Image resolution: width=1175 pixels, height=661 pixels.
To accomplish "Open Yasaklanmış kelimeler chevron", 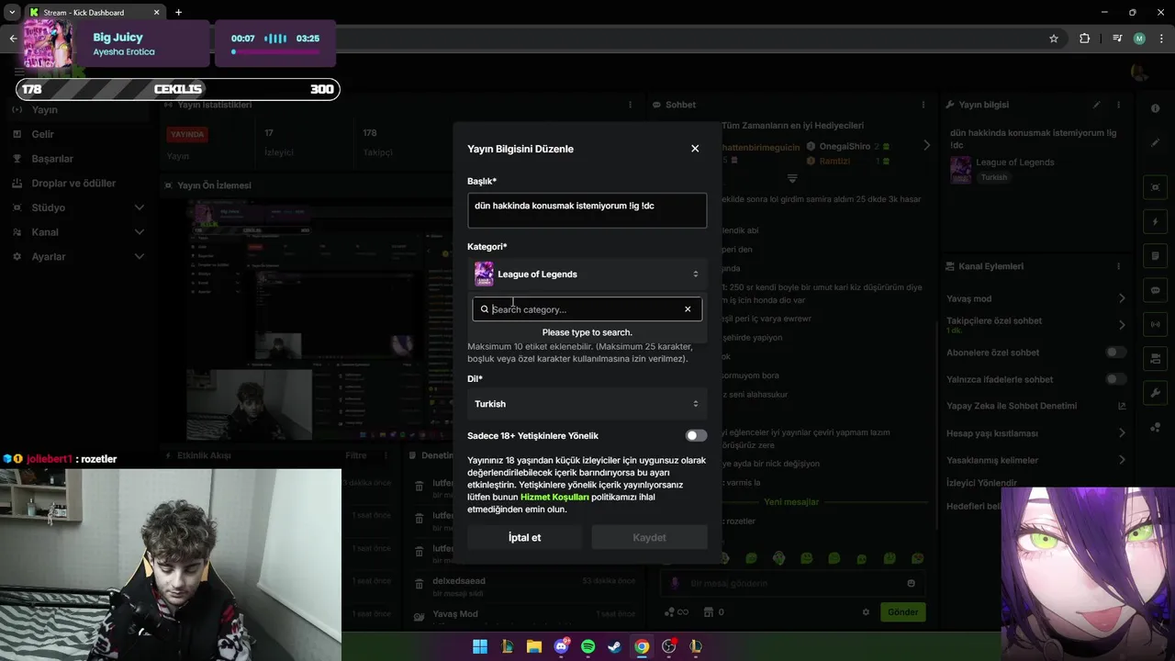I will [1122, 460].
